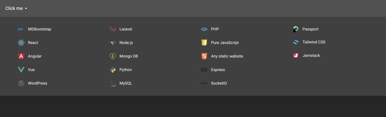Click the MDBootstrap logo icon

21,29
